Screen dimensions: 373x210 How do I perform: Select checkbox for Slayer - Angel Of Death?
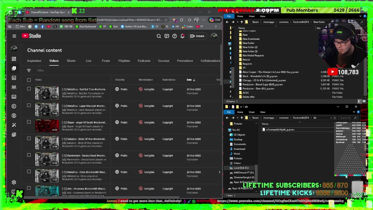click(x=29, y=122)
